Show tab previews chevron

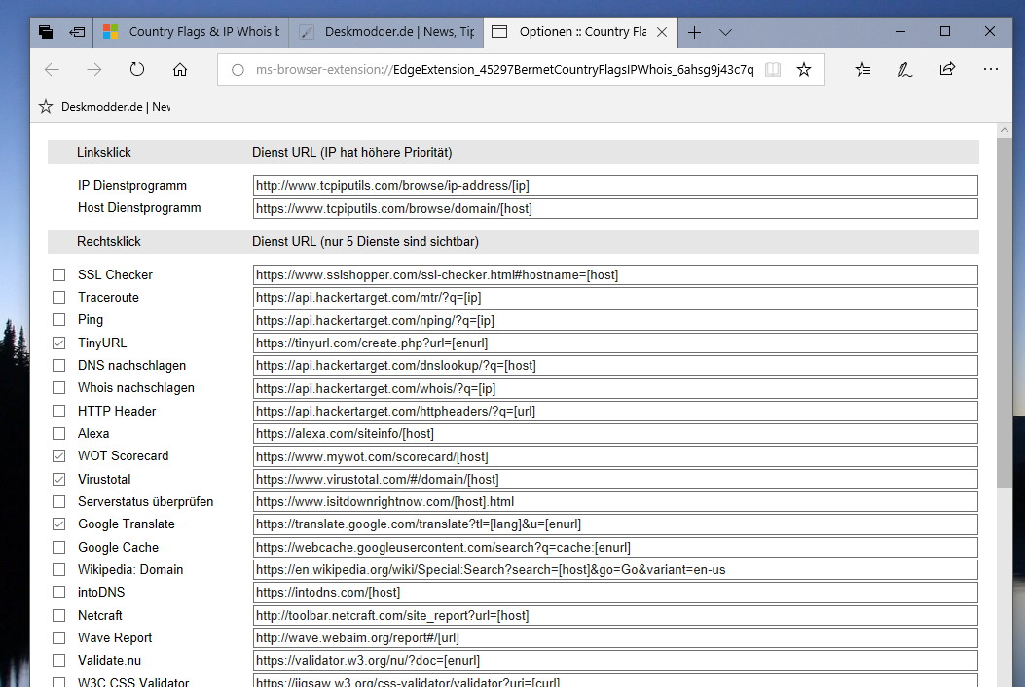pos(725,32)
